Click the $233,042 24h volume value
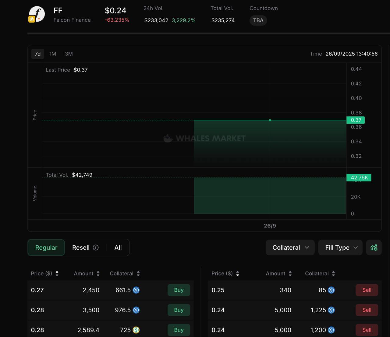390x337 pixels. pos(156,20)
